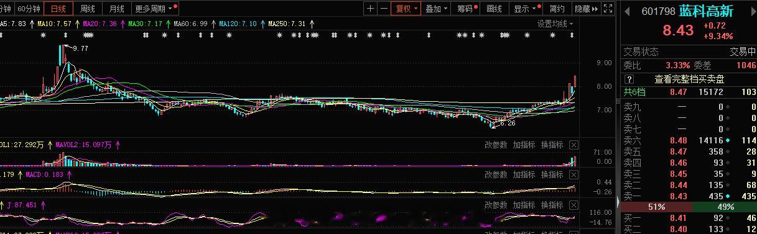Open 设置均线 dropdown
The height and width of the screenshot is (234, 757).
click(555, 24)
